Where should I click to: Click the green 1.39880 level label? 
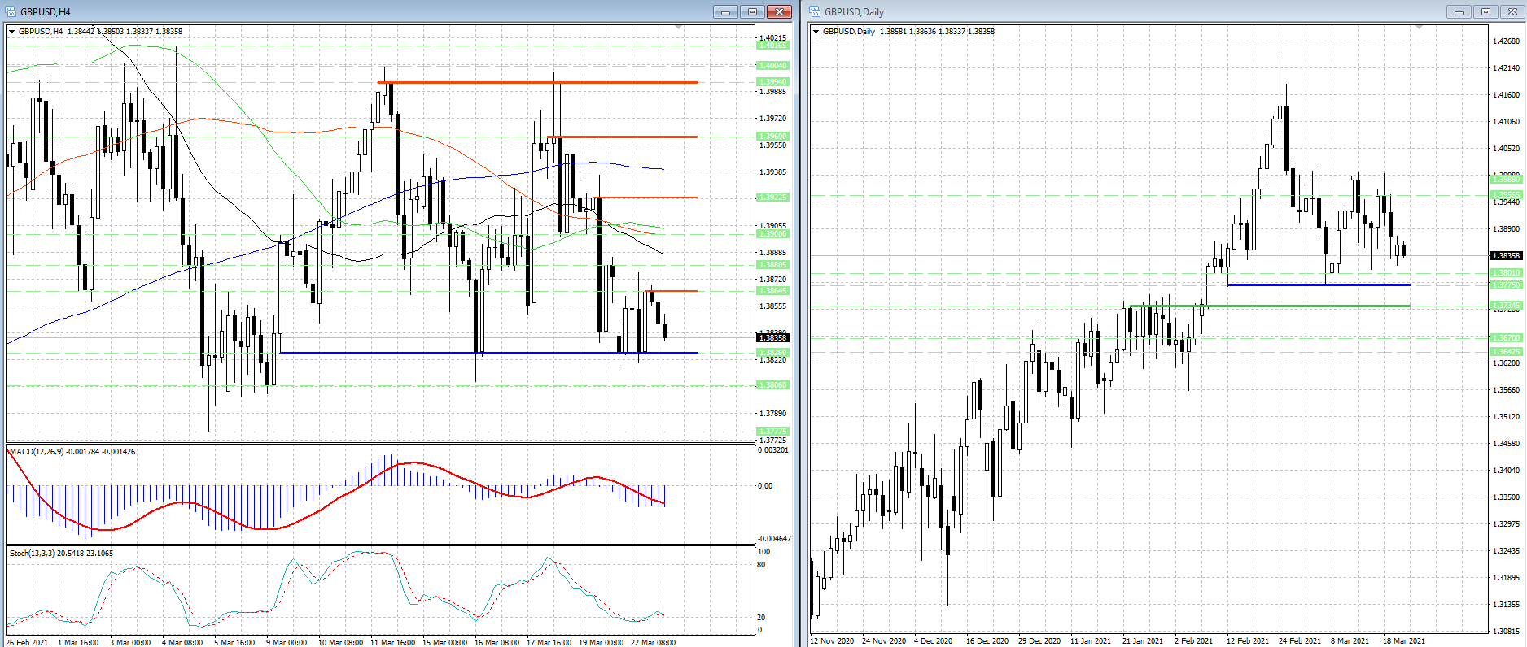tap(1506, 179)
